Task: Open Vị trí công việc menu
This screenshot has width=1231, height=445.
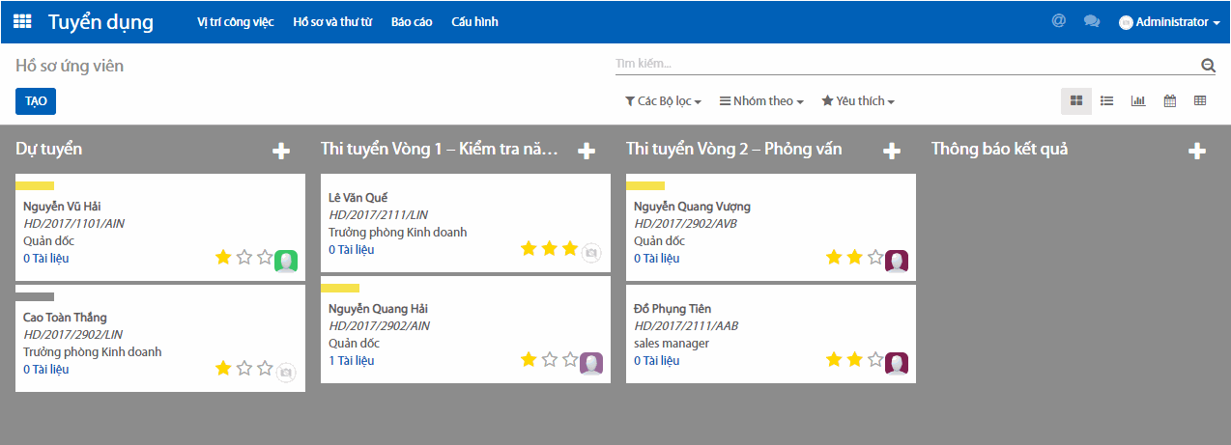Action: [235, 21]
